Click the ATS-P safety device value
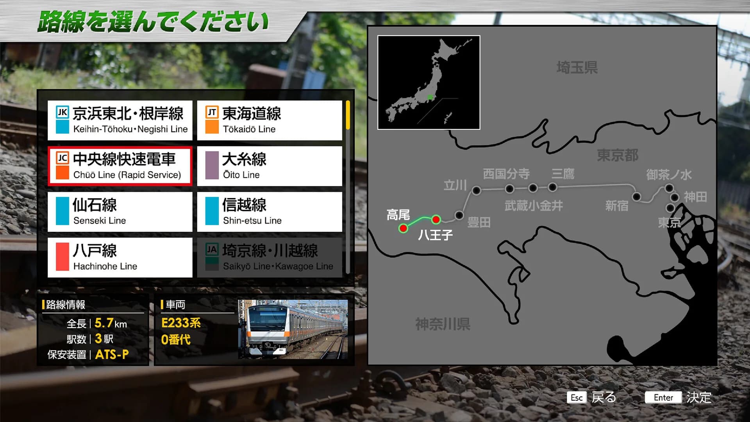 (x=112, y=354)
